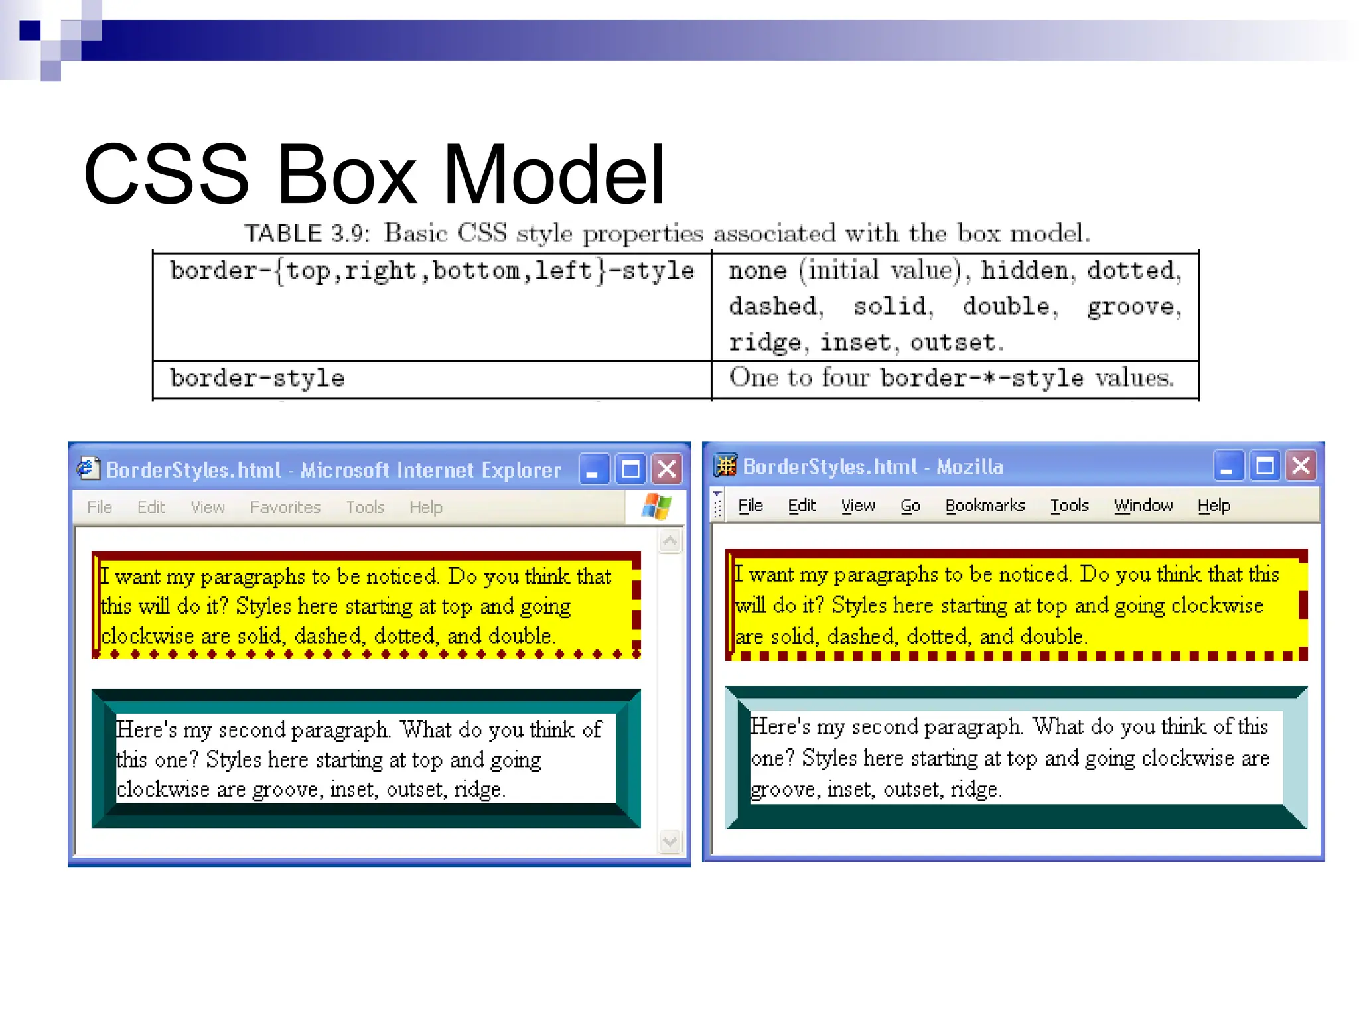Click IE scrollbar up arrow

[670, 541]
